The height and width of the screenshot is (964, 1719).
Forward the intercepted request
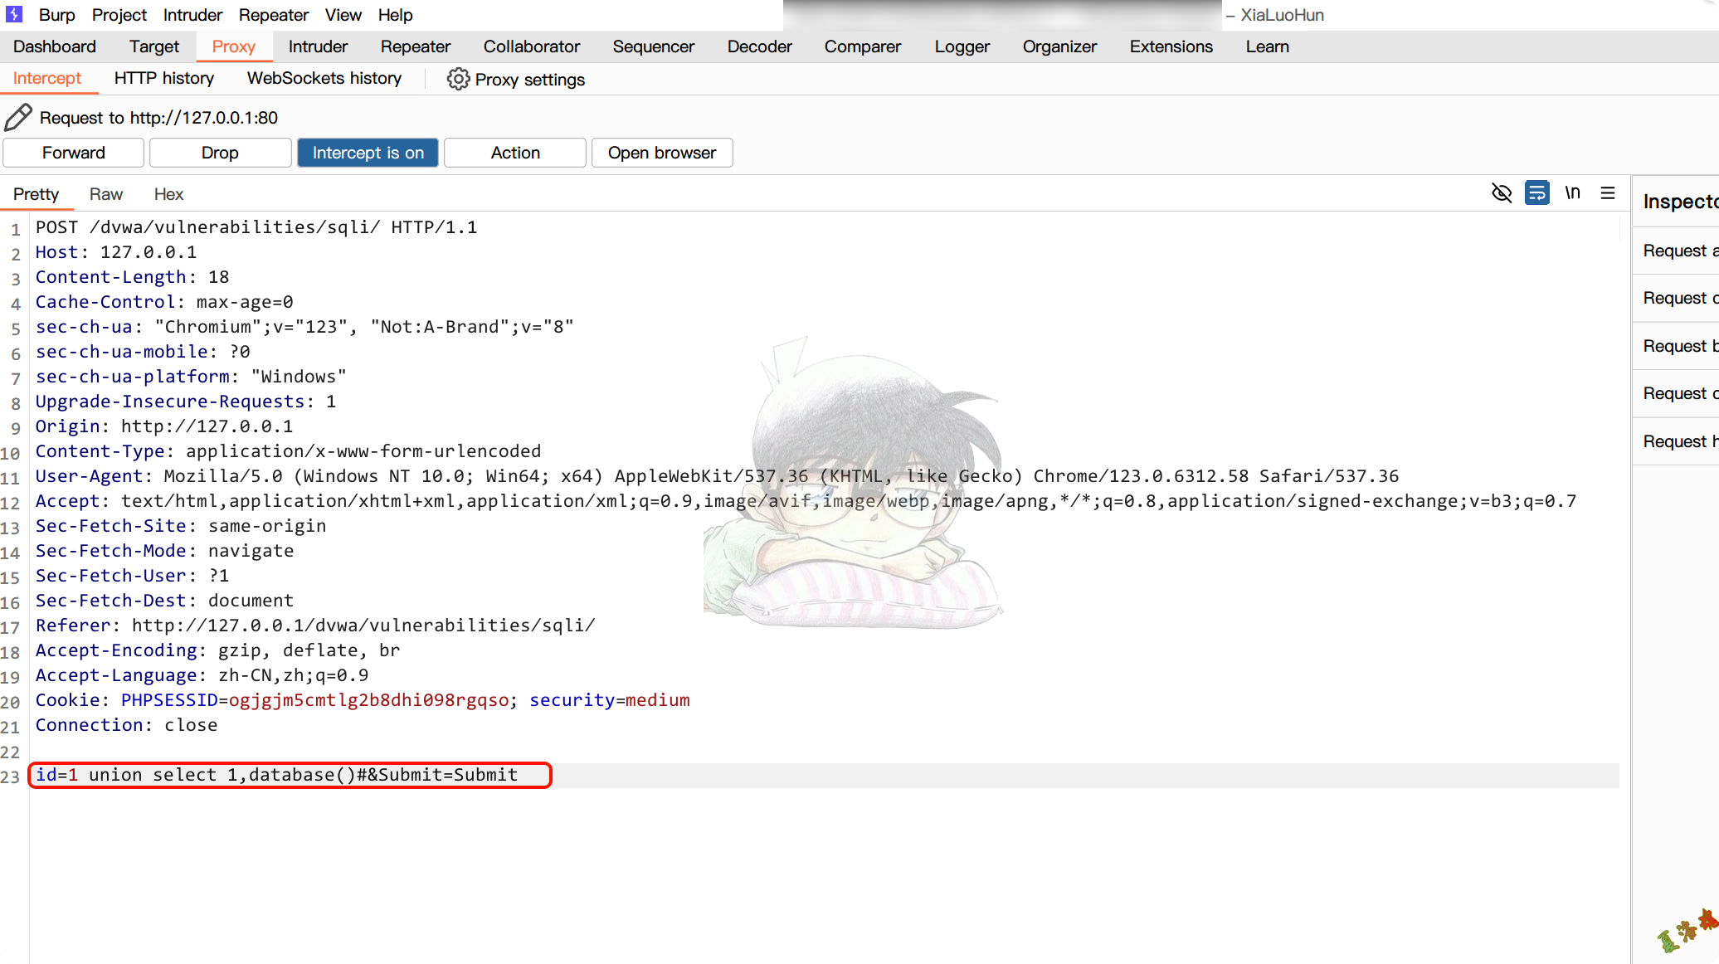coord(73,153)
